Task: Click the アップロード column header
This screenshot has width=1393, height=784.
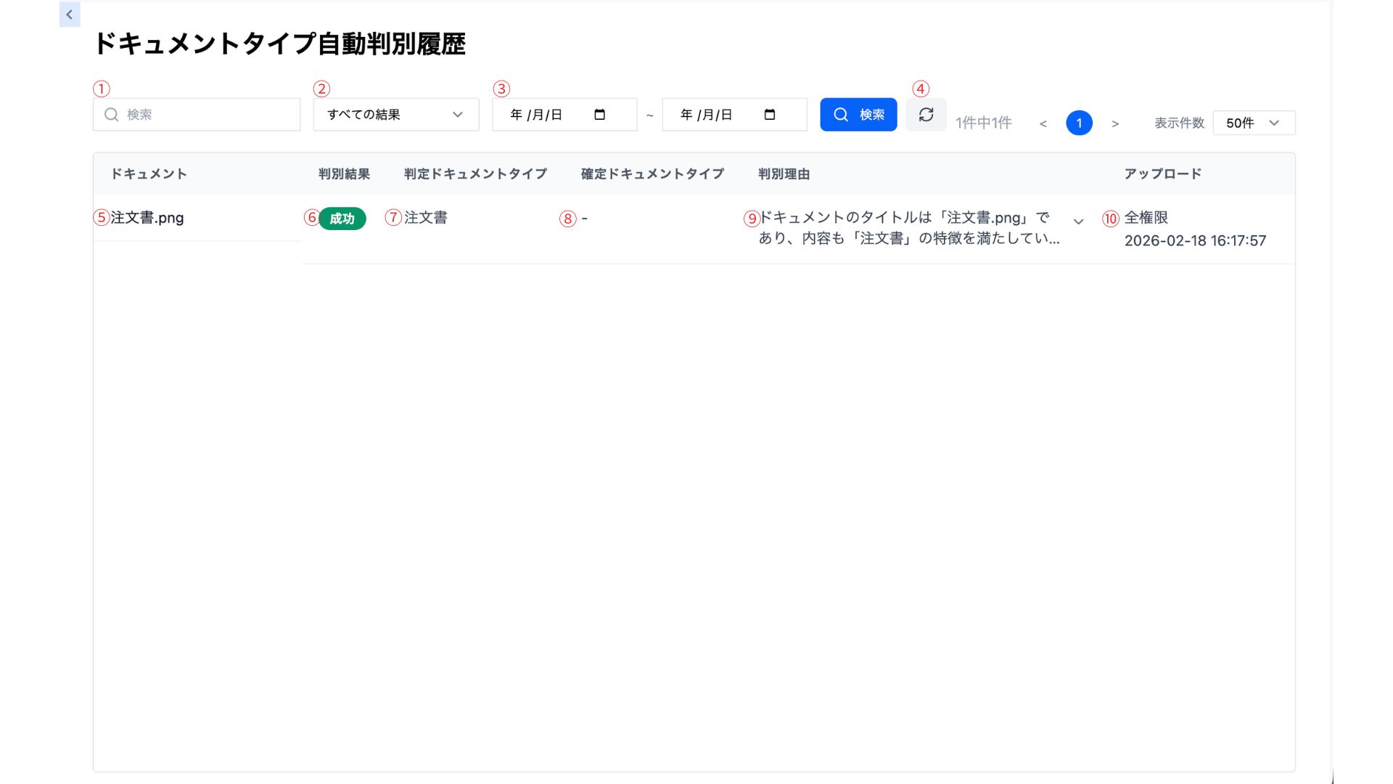Action: (1162, 173)
